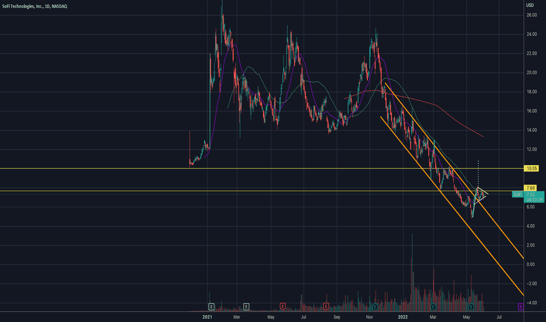Click the SoFi Technologies, Inc. chart title
Screen dimensions: 546x322
35,6
